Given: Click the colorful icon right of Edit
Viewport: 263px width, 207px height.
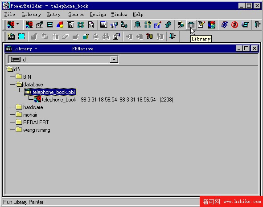Looking at the screenshot, I should coord(212,25).
